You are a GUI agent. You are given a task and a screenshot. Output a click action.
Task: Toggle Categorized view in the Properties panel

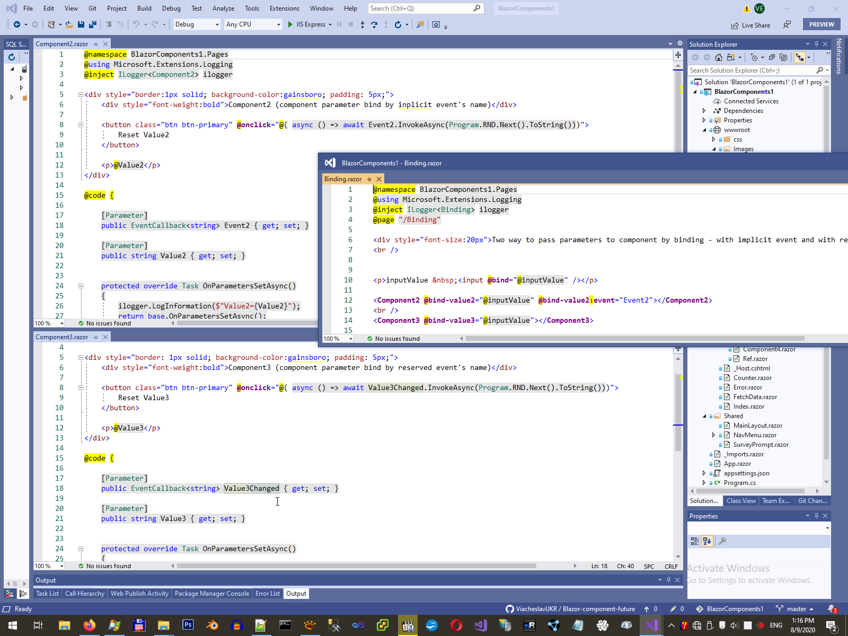point(694,541)
